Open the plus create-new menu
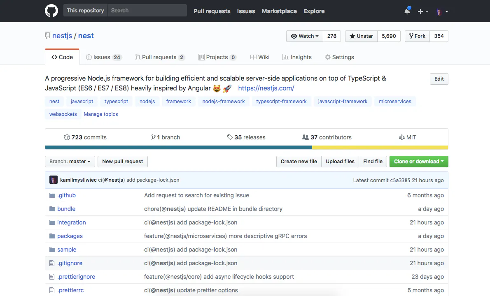490x296 pixels. (423, 11)
